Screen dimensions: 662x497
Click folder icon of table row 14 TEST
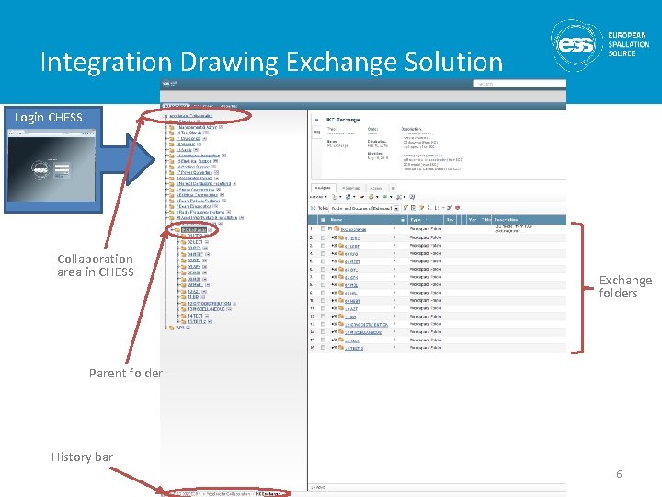point(341,340)
